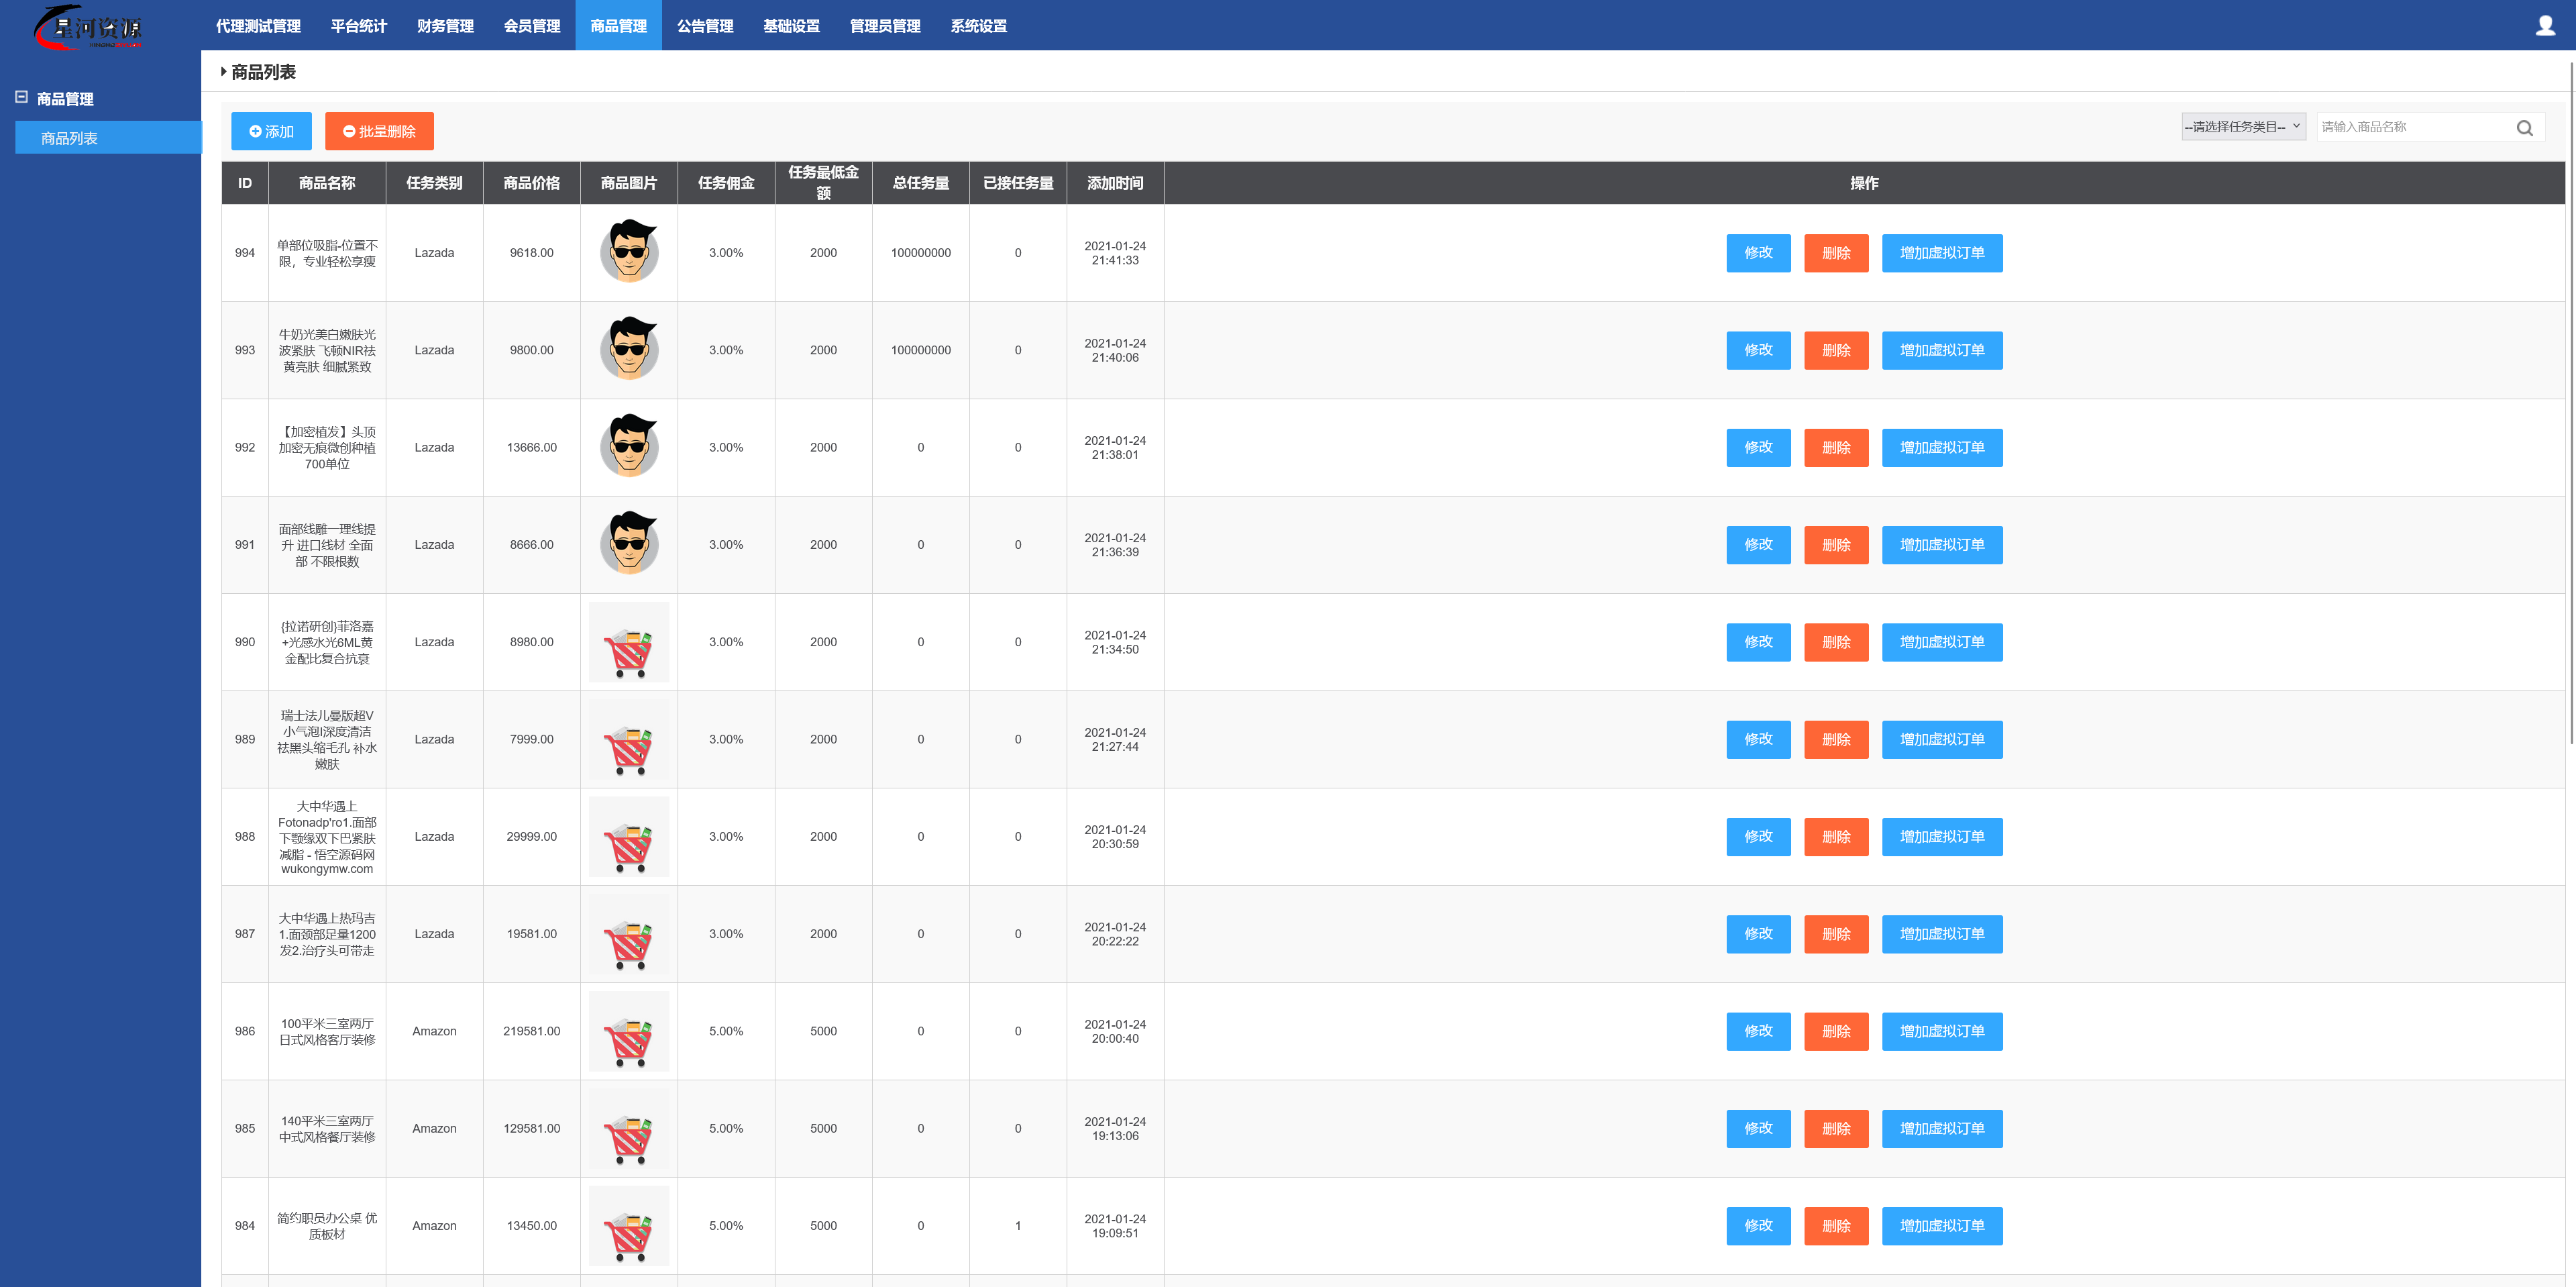Image resolution: width=2576 pixels, height=1287 pixels.
Task: Click the 添加时间 column header
Action: tap(1115, 183)
